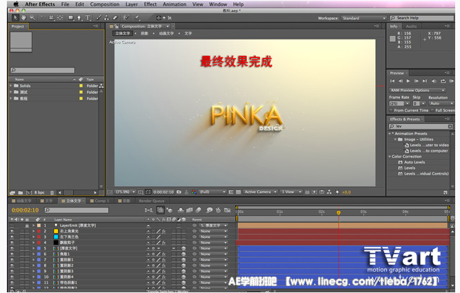Viewport: 460px width, 293px height.
Task: Select the Rotation tool
Action: coord(43,18)
